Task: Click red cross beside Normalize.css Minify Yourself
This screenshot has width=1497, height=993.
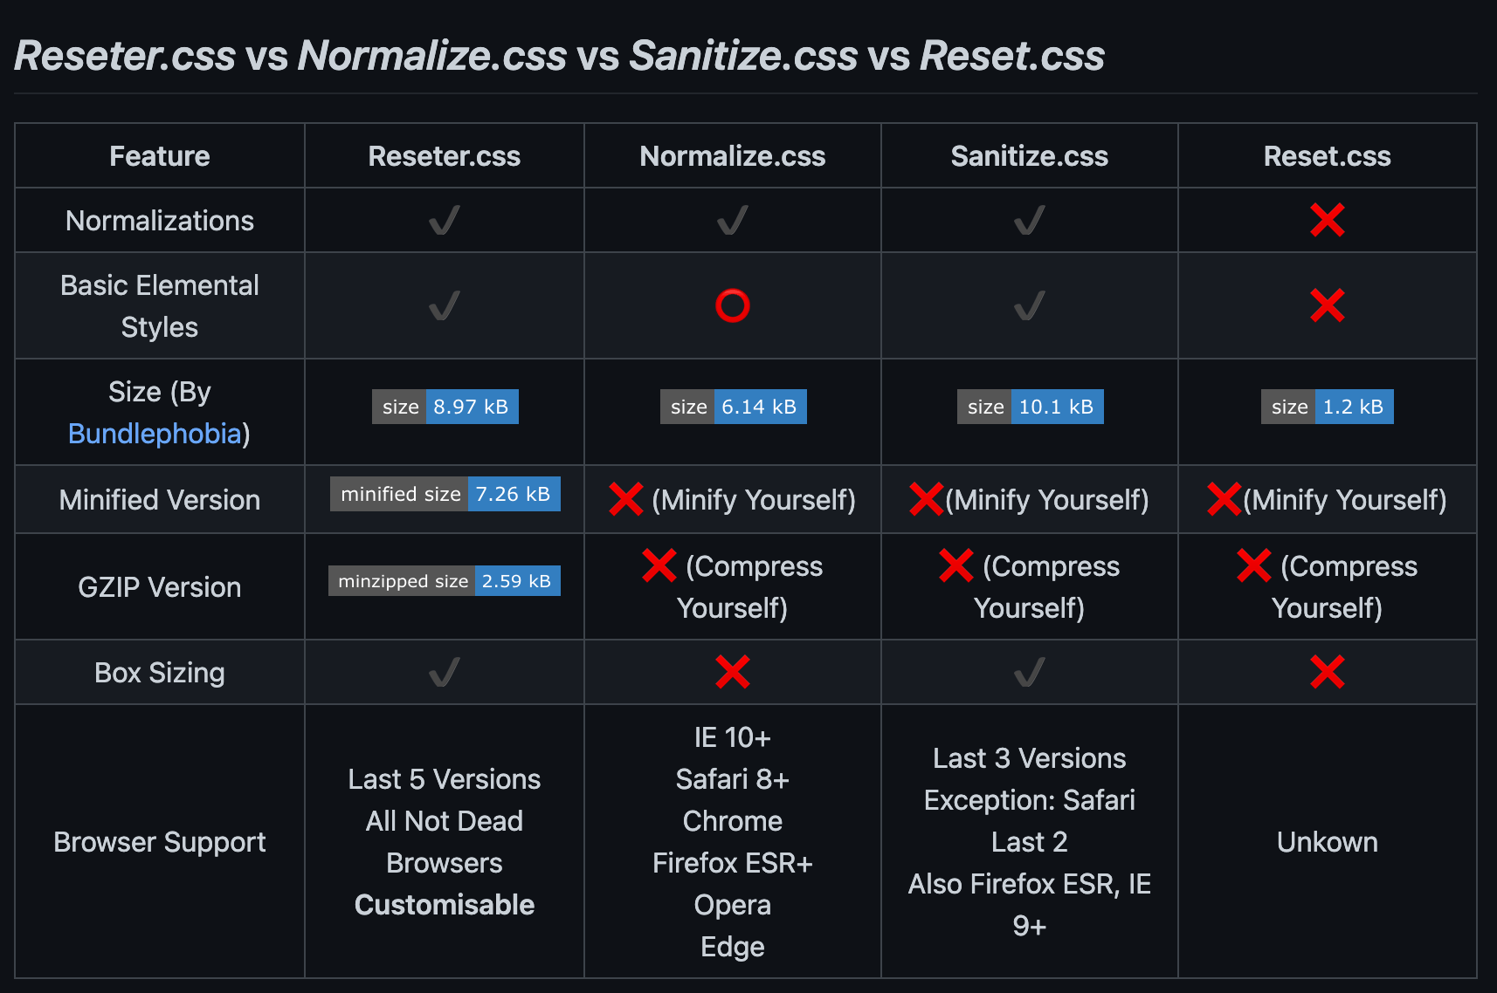Action: (626, 499)
